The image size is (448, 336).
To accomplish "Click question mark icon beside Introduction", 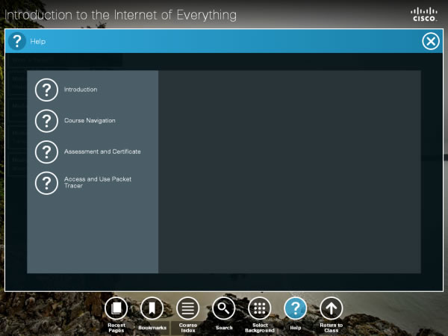I will 46,90.
